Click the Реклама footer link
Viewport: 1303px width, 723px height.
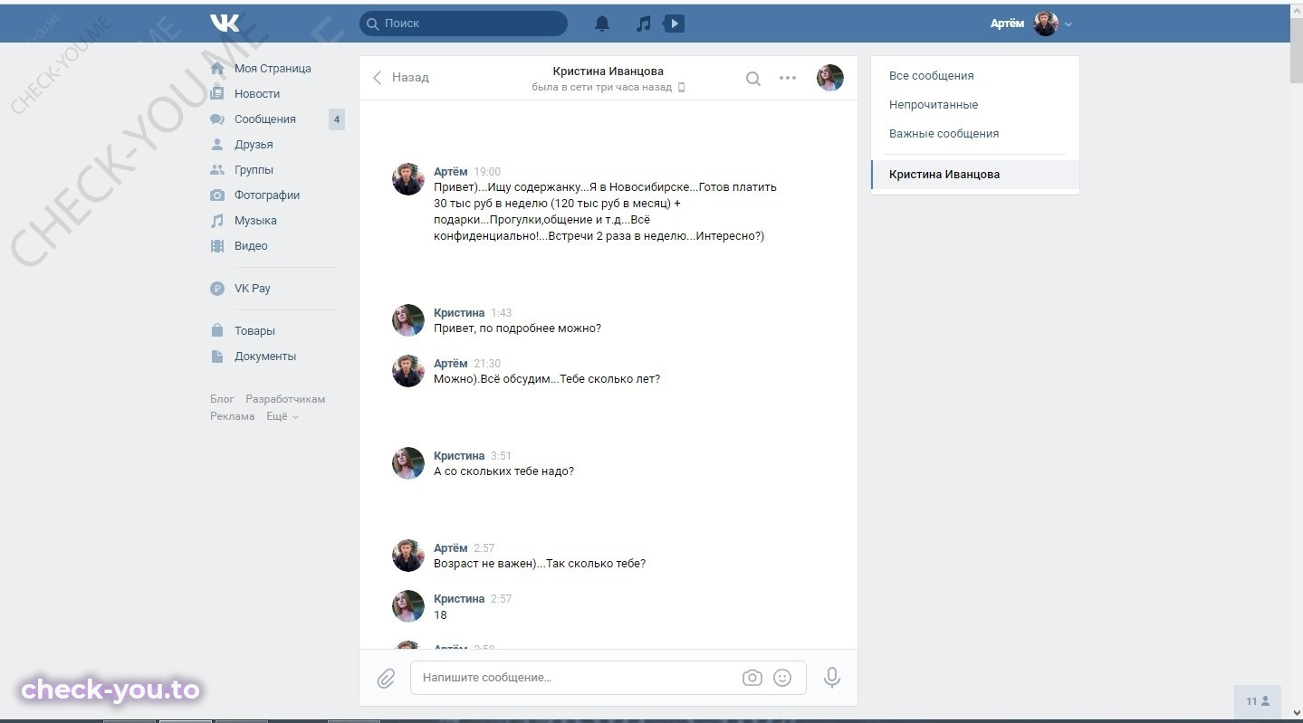pos(233,416)
